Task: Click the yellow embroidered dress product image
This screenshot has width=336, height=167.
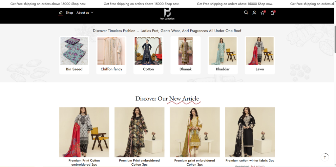Action: coord(195,132)
